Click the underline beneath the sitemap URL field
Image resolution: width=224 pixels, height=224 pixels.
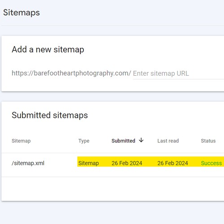178,79
